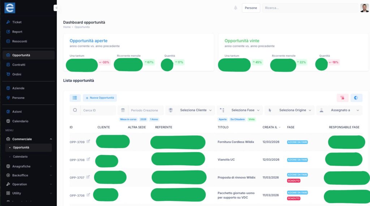Toggle the Mese in corso period tag

(128, 119)
